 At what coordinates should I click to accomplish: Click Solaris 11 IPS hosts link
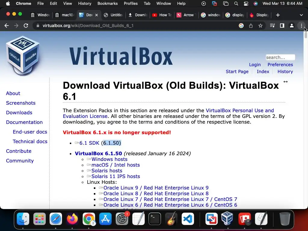[116, 176]
